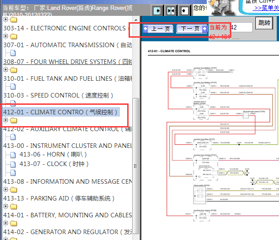Open 413-13 - PARKING AID (停车辅助系统)
279x240 pixels.
coord(59,198)
